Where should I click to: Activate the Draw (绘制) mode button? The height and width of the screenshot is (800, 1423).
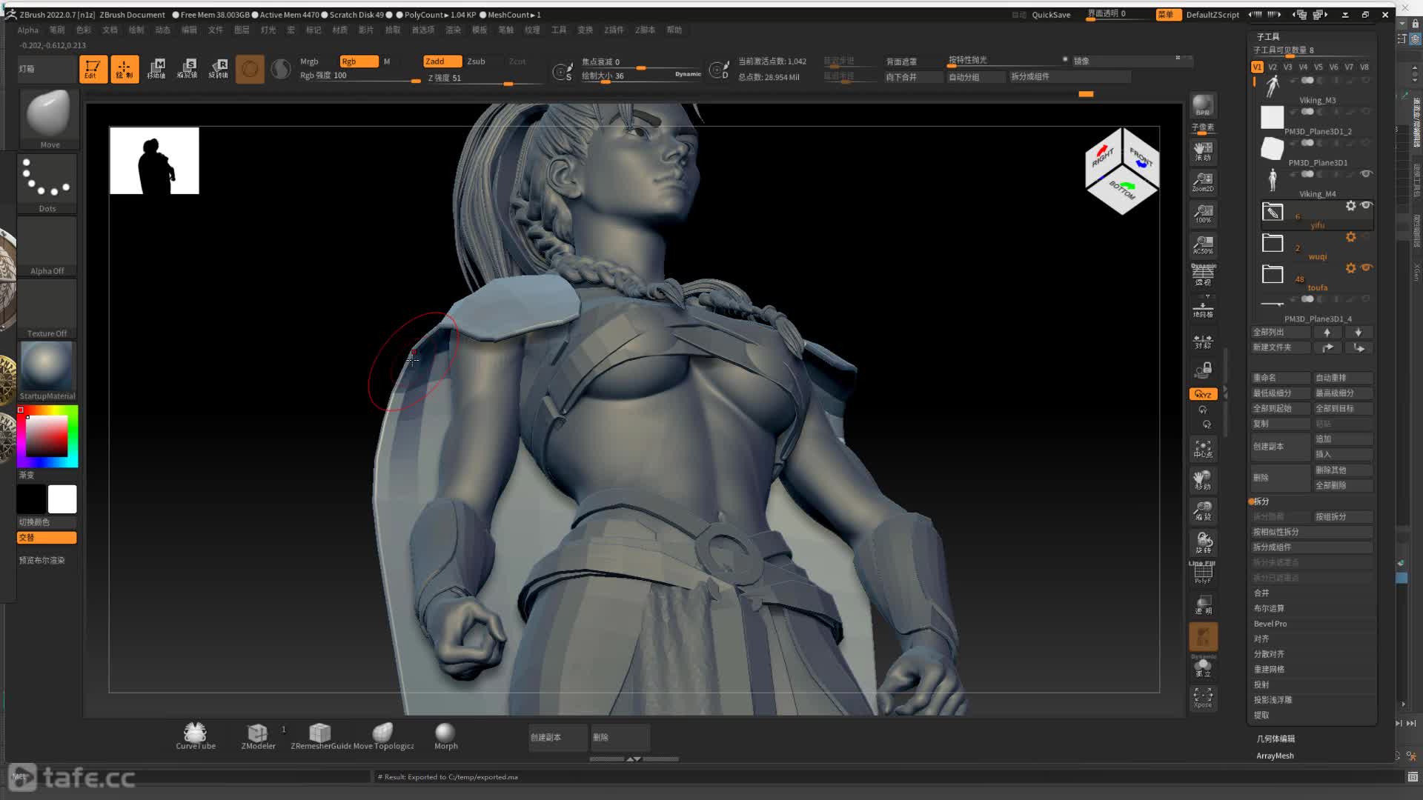[x=125, y=69]
